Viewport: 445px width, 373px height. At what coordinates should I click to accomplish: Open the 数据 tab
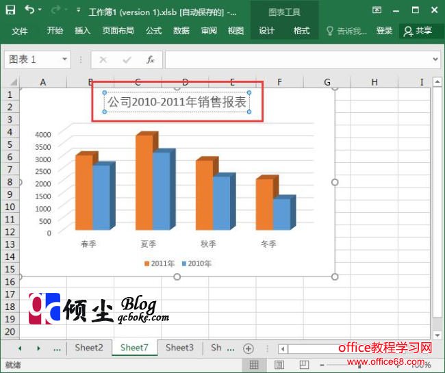(x=181, y=30)
